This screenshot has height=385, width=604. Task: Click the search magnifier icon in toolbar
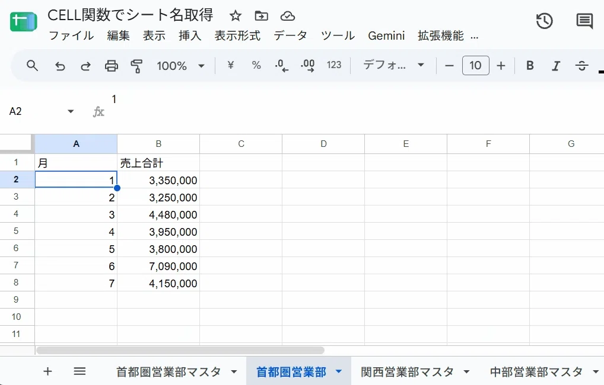point(33,66)
